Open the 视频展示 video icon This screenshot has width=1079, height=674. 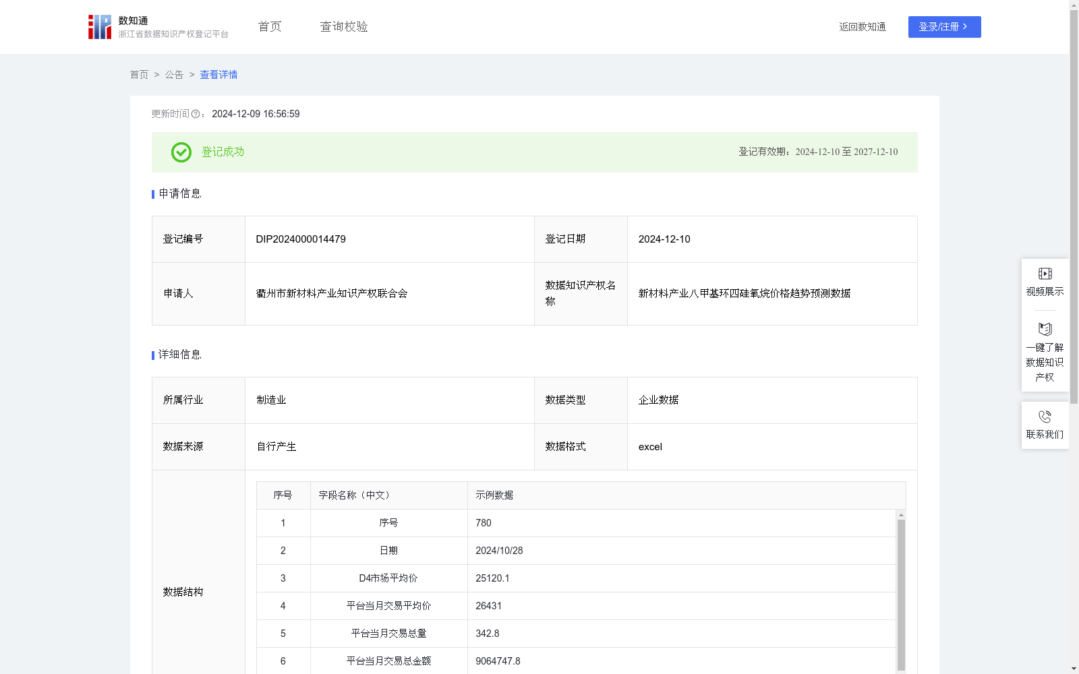point(1045,274)
